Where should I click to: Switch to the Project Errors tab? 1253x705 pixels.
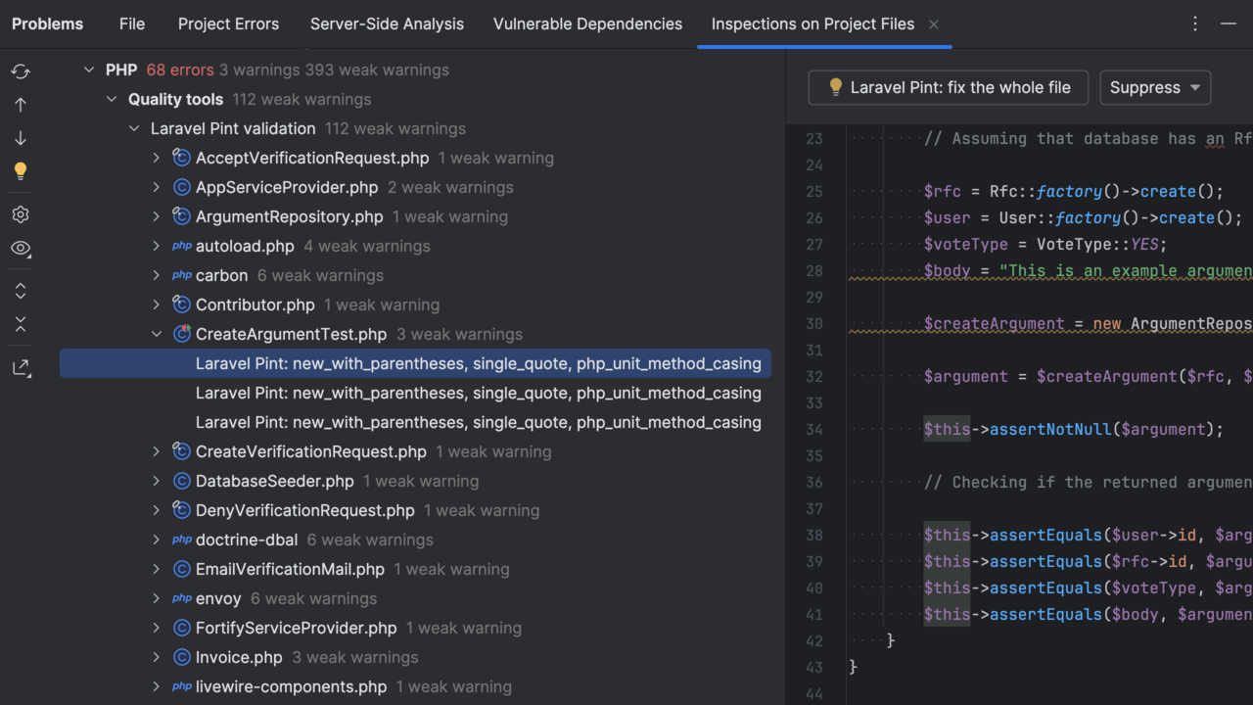pyautogui.click(x=228, y=23)
